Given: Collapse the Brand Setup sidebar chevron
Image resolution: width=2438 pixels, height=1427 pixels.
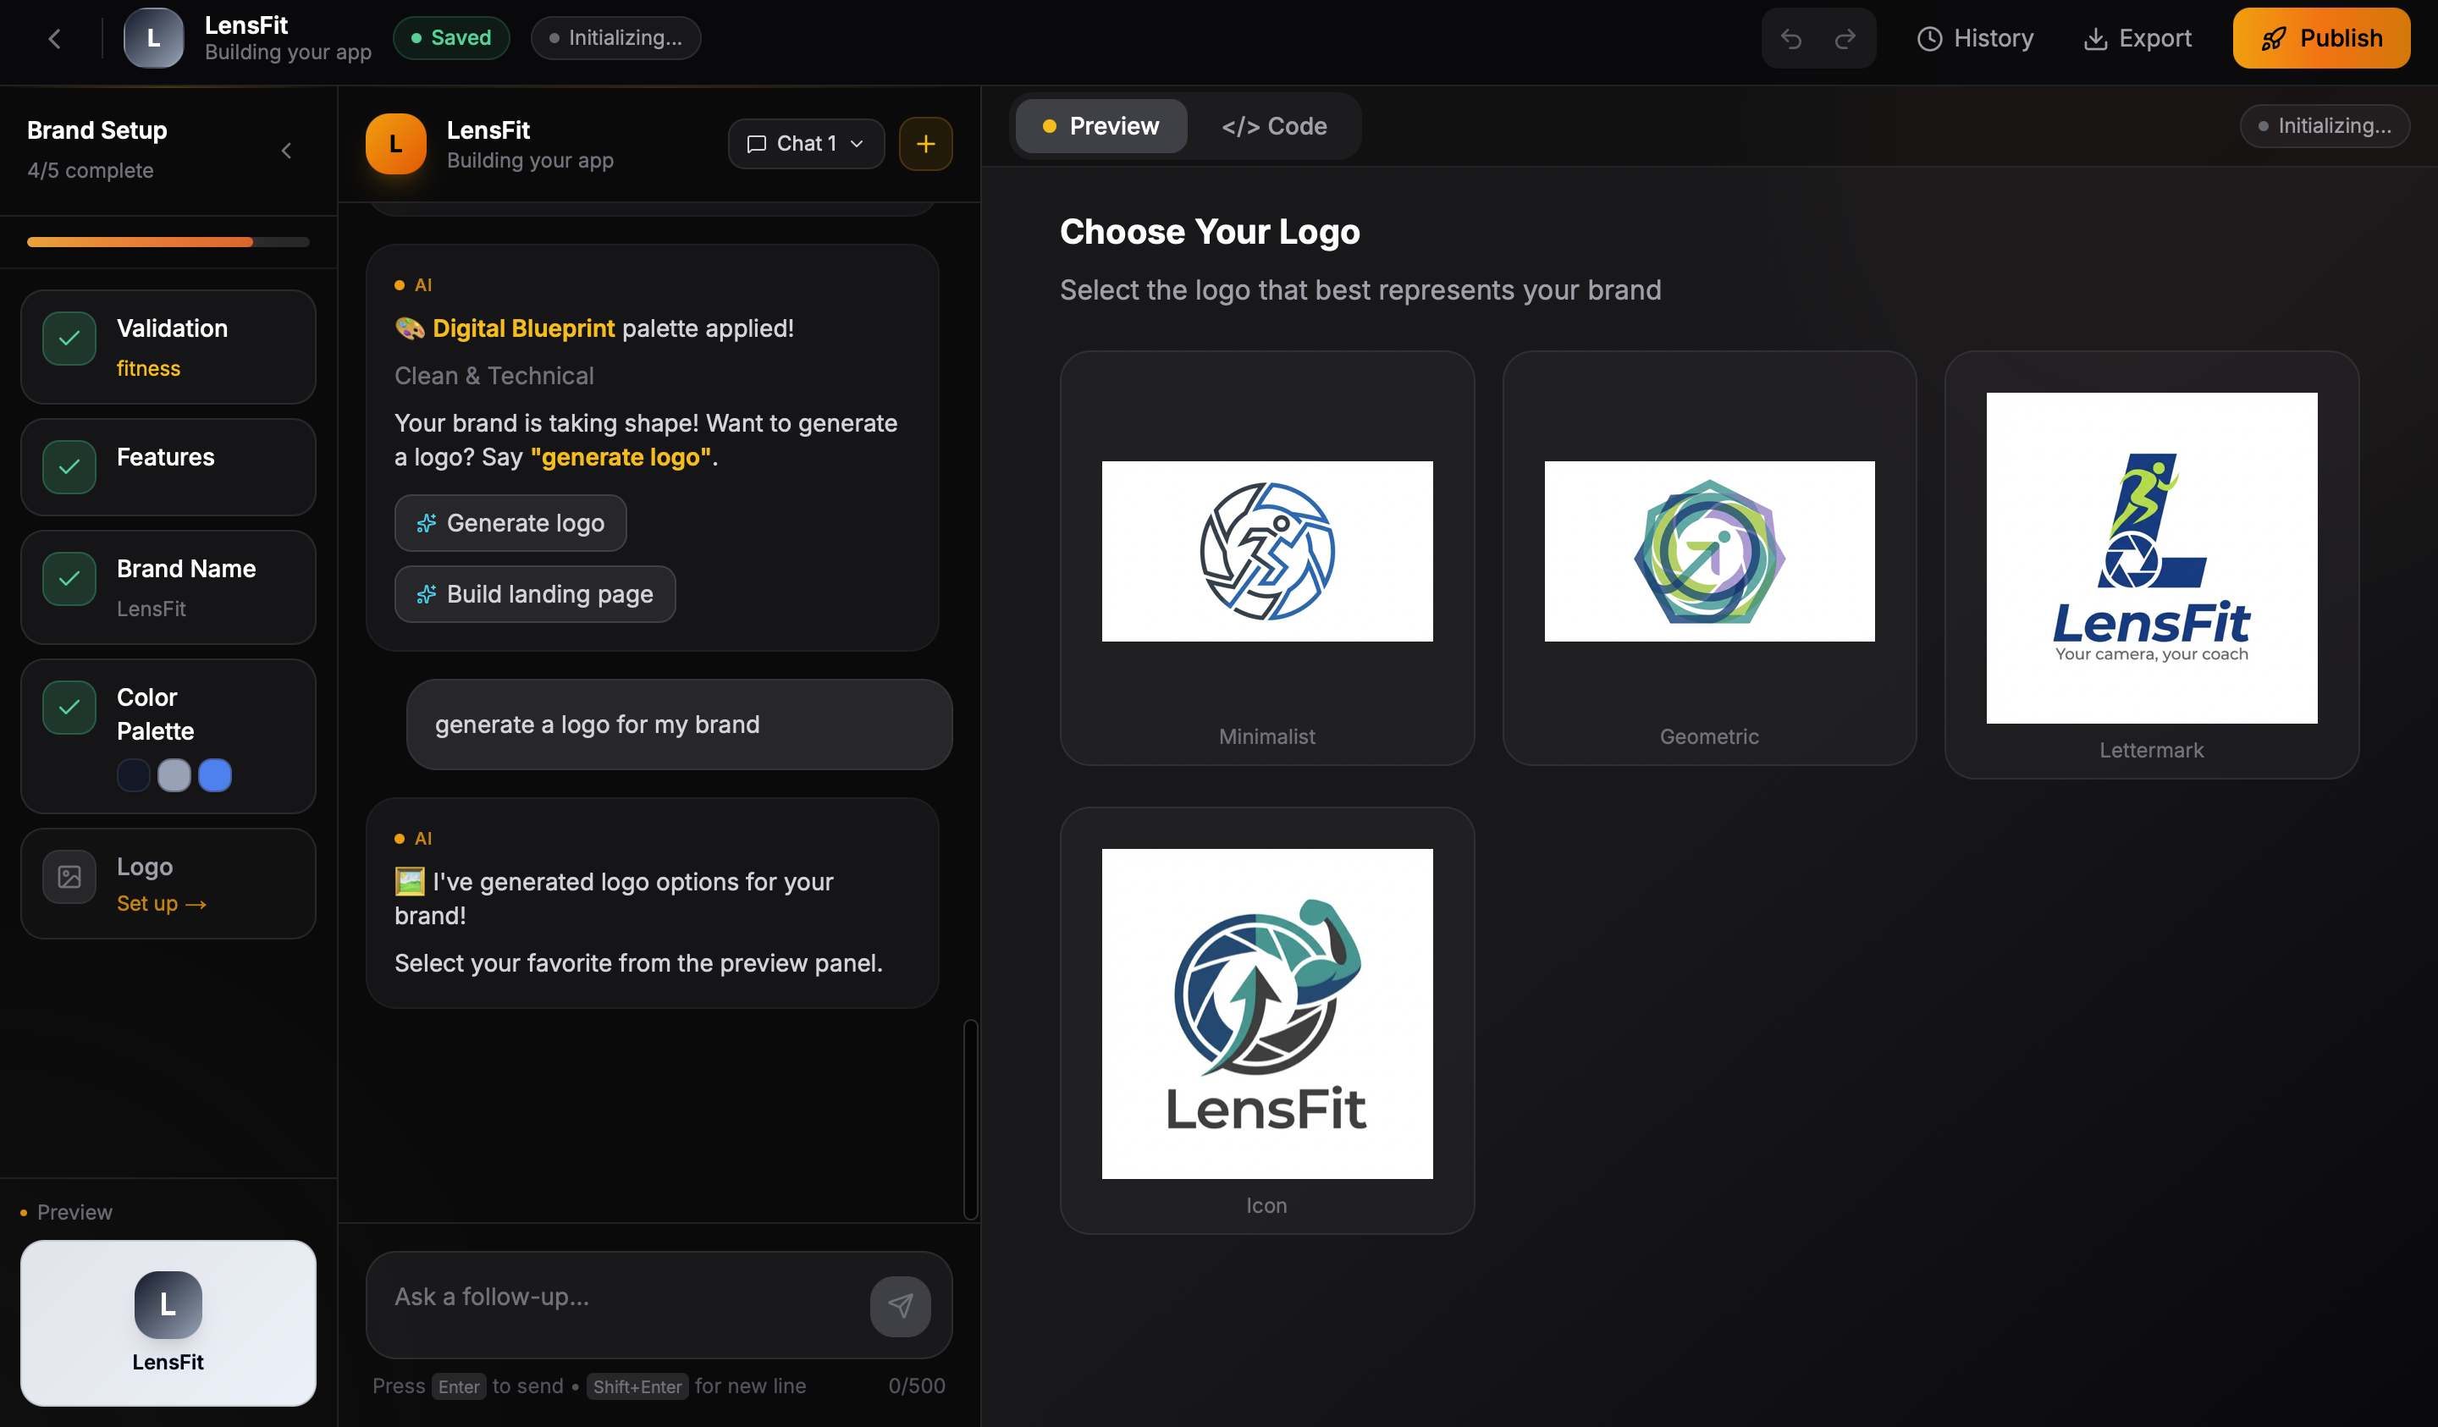Looking at the screenshot, I should click(x=286, y=151).
